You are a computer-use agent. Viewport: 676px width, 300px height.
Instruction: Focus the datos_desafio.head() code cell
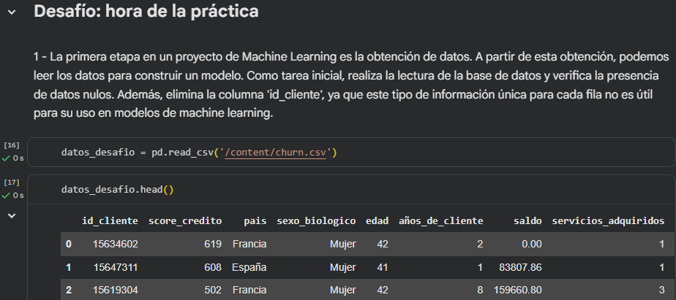pos(439,190)
